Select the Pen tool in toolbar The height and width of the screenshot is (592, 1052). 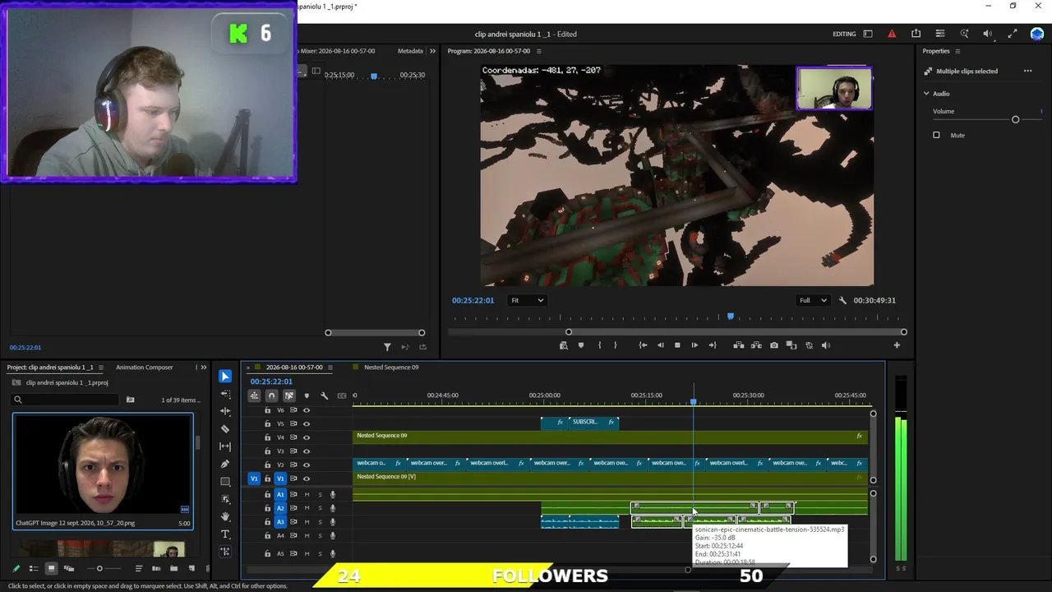click(225, 464)
